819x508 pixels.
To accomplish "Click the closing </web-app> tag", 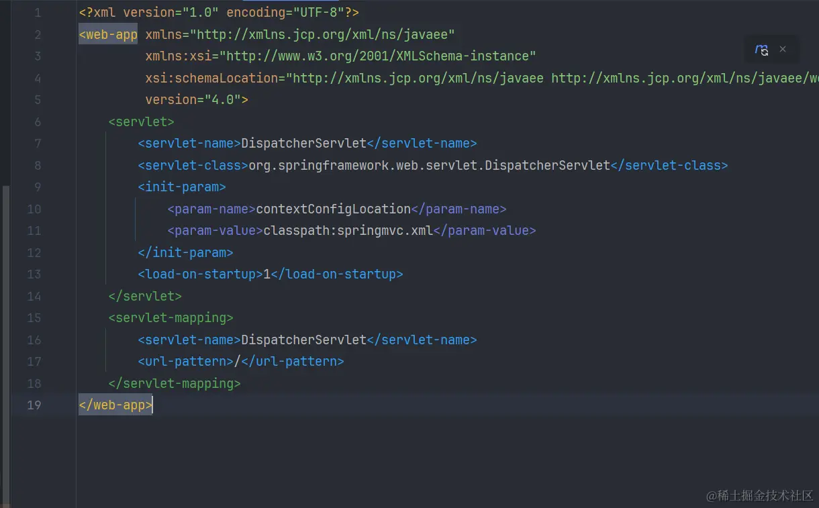I will click(115, 405).
